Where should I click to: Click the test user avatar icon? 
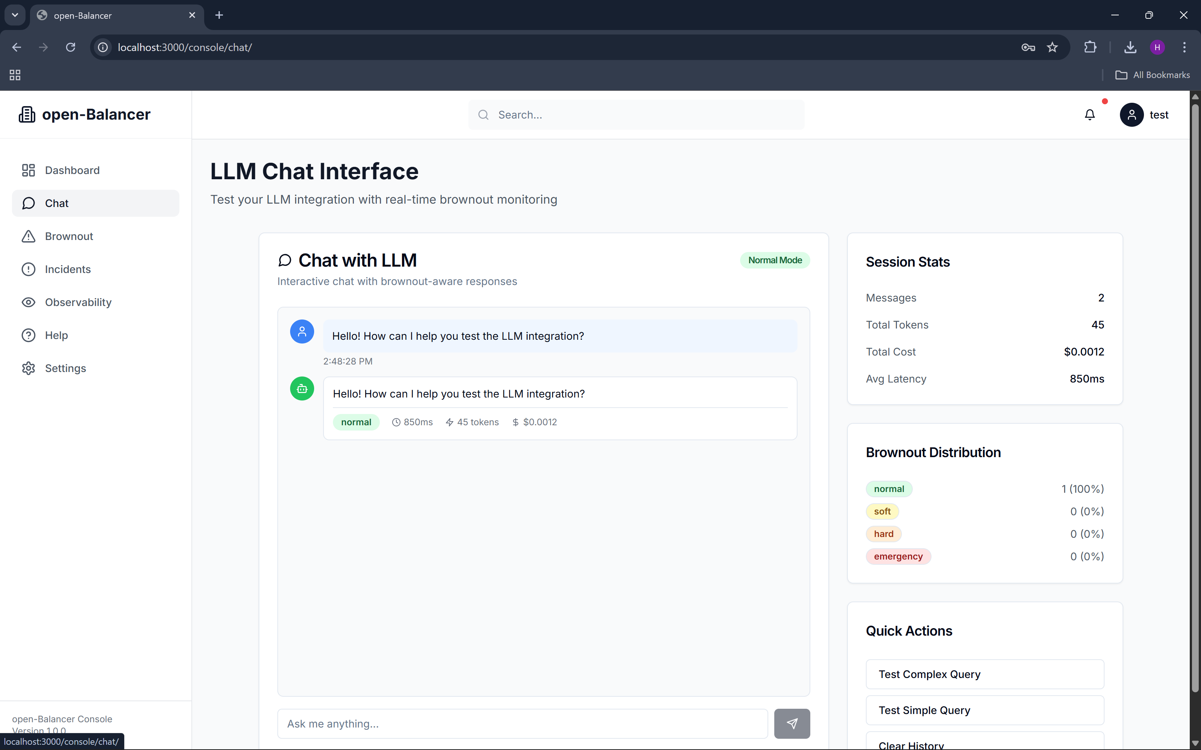point(1131,115)
